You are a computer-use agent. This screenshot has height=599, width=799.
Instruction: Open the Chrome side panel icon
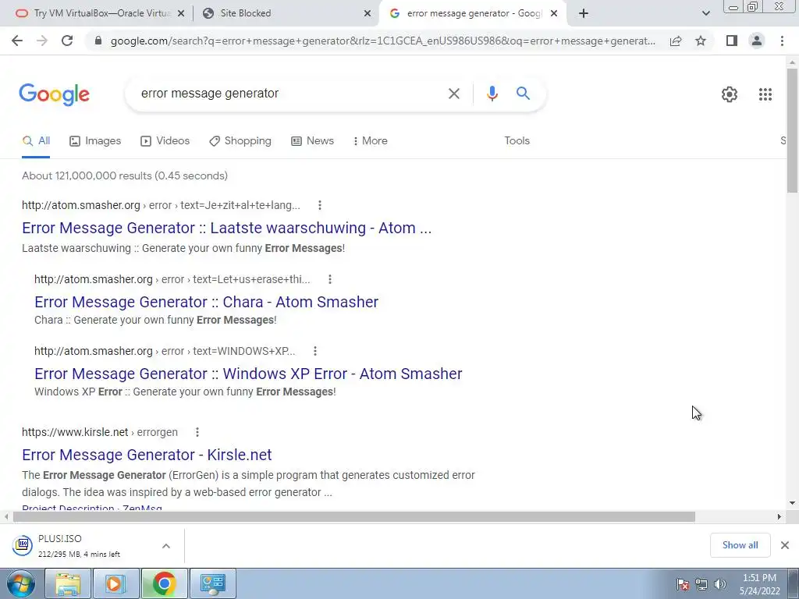click(731, 41)
